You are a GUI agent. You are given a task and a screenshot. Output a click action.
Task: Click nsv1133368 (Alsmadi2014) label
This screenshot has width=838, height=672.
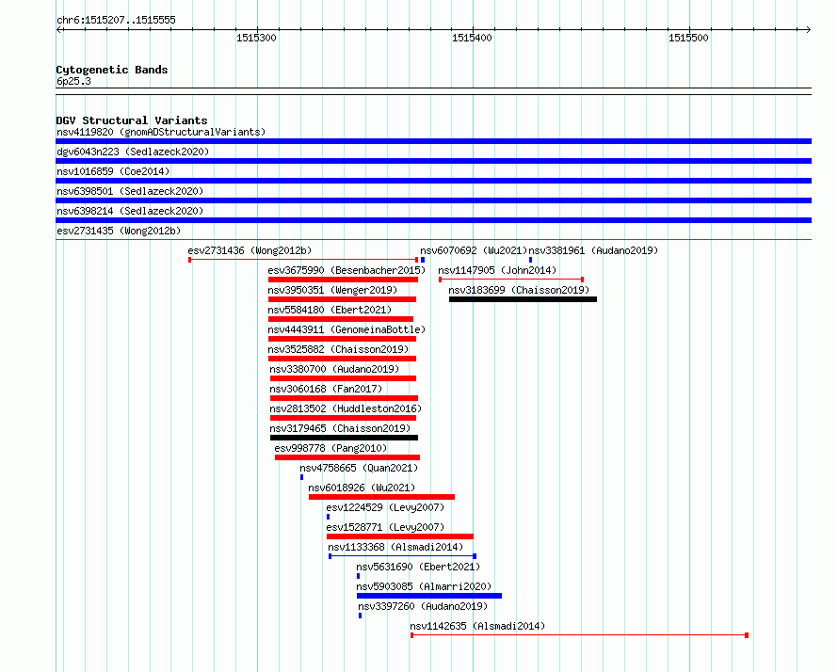tap(395, 547)
